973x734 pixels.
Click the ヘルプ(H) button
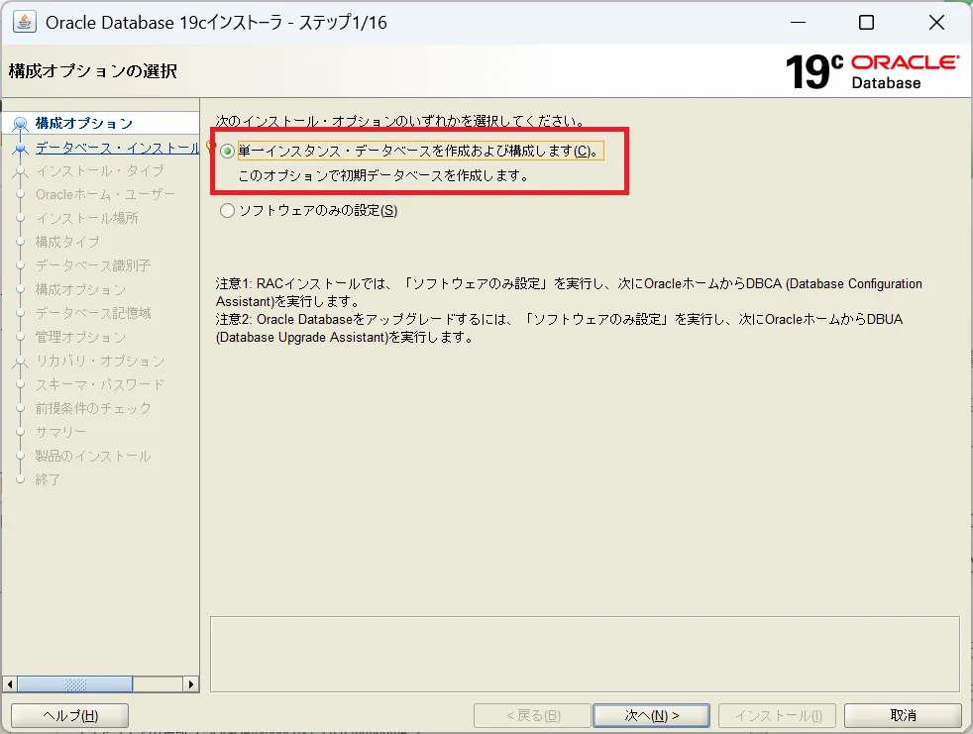click(70, 715)
